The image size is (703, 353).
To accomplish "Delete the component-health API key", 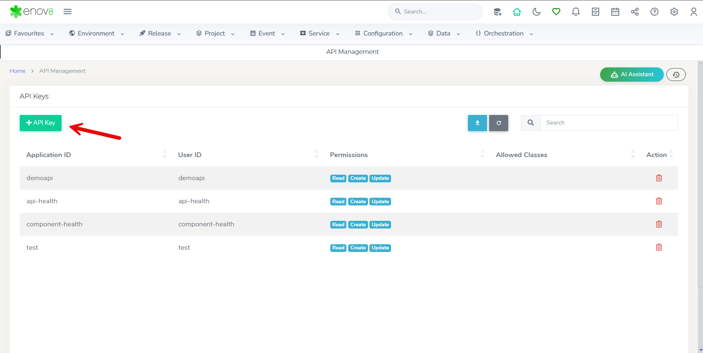I will coord(659,224).
